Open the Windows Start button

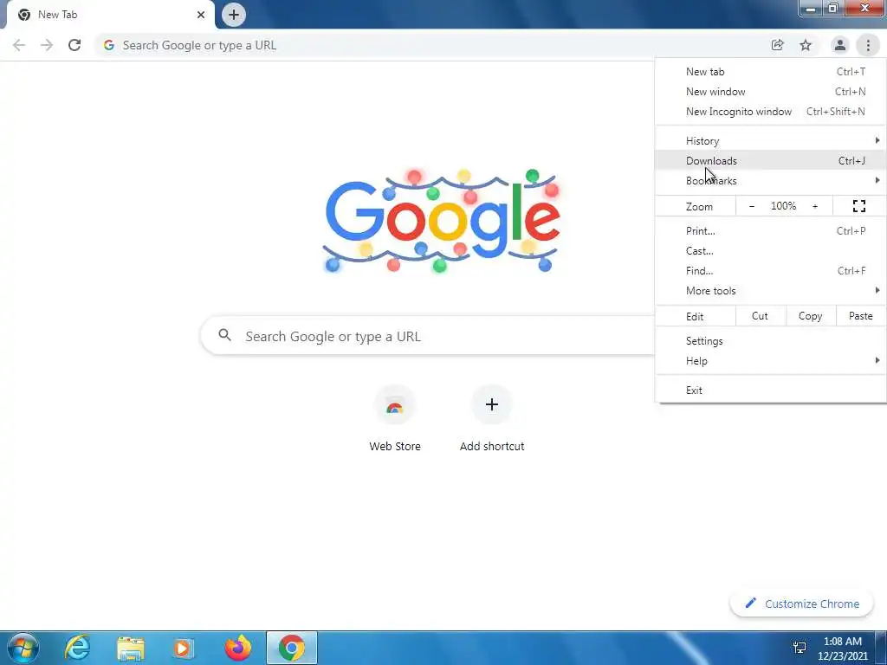[23, 648]
